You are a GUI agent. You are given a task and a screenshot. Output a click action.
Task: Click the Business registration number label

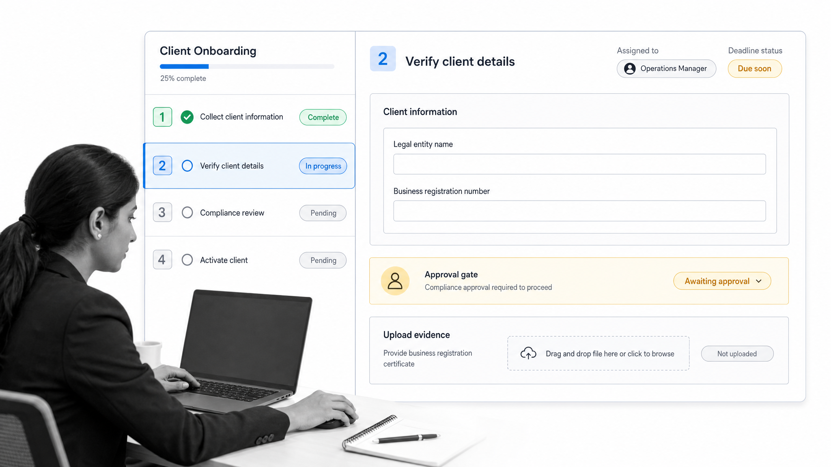pos(441,191)
